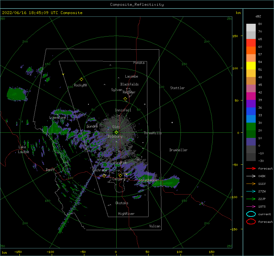Click the Limestone label
Image resolution: width=274 pixels, height=256 pixels.
[58, 117]
